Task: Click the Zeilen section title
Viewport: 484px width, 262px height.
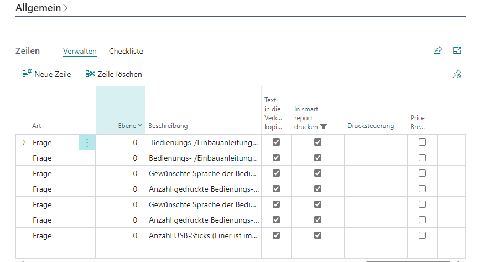Action: click(28, 50)
